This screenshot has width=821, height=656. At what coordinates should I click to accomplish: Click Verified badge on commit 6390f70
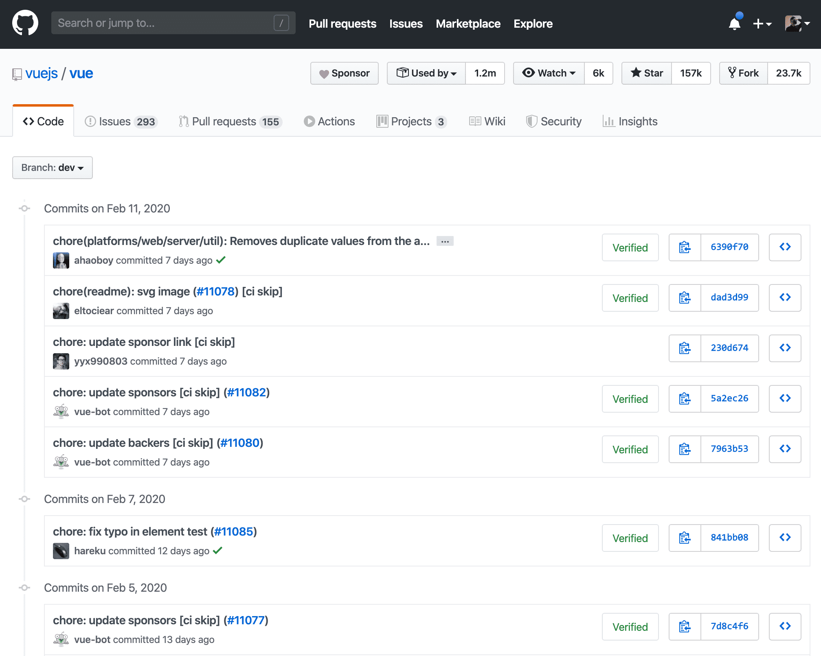630,247
